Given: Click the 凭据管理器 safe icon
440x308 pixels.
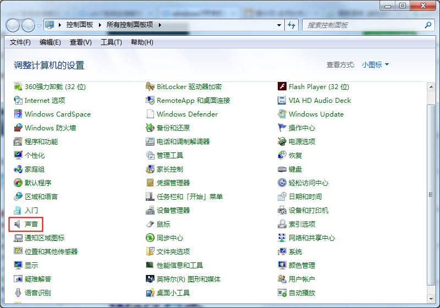Looking at the screenshot, I should [150, 183].
